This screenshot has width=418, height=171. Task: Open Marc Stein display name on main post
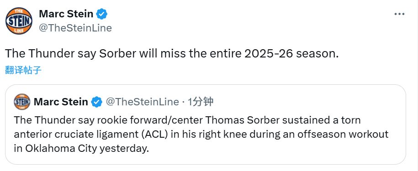point(66,14)
